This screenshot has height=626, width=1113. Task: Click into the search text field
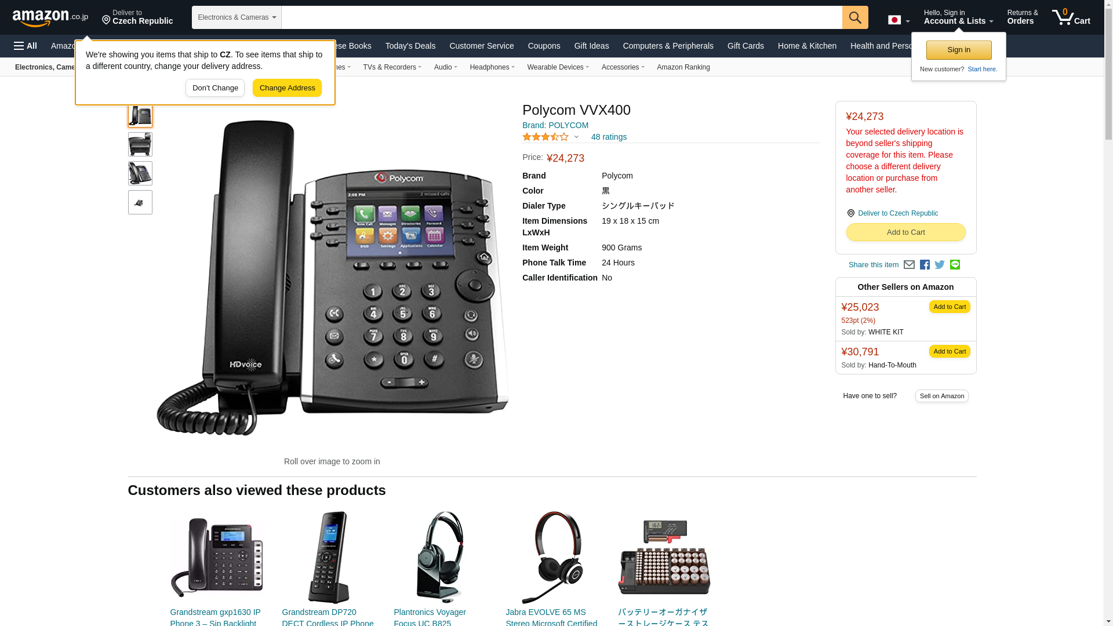click(562, 17)
